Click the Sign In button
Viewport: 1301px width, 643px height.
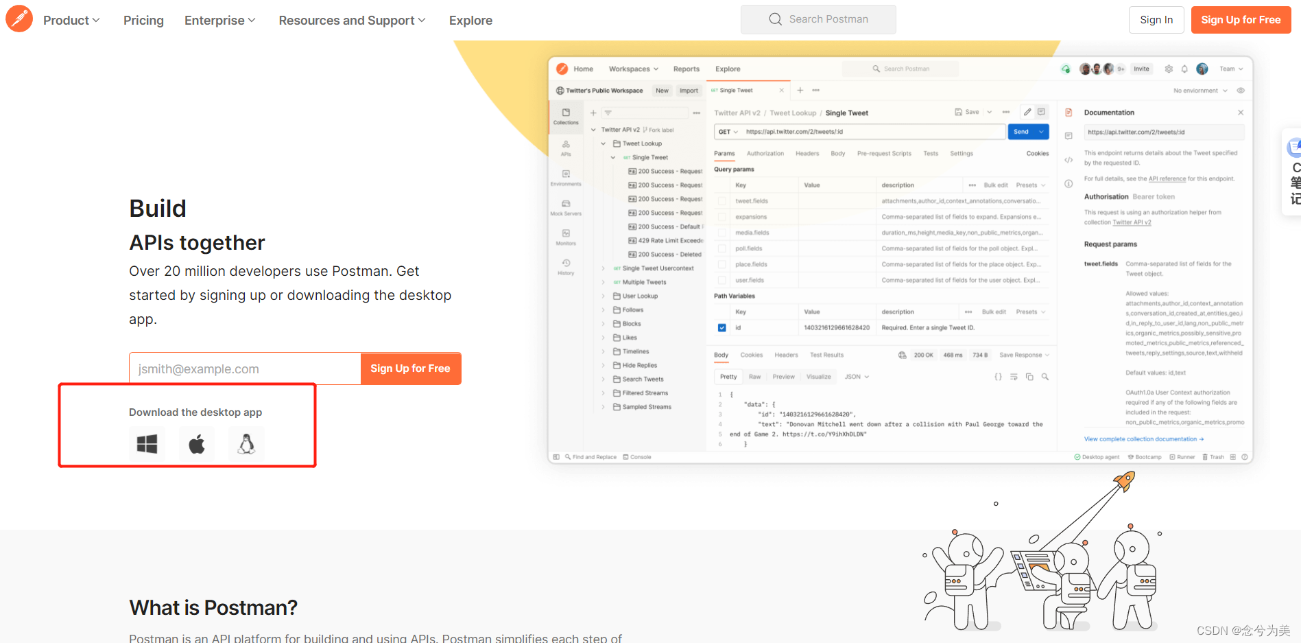(1156, 20)
